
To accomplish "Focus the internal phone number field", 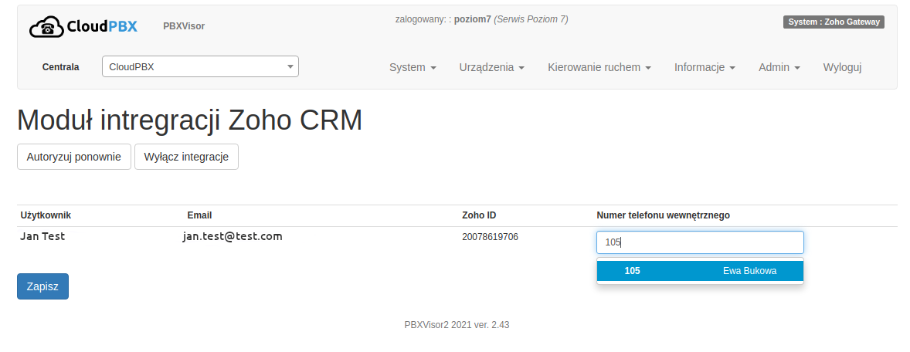I will (x=700, y=242).
